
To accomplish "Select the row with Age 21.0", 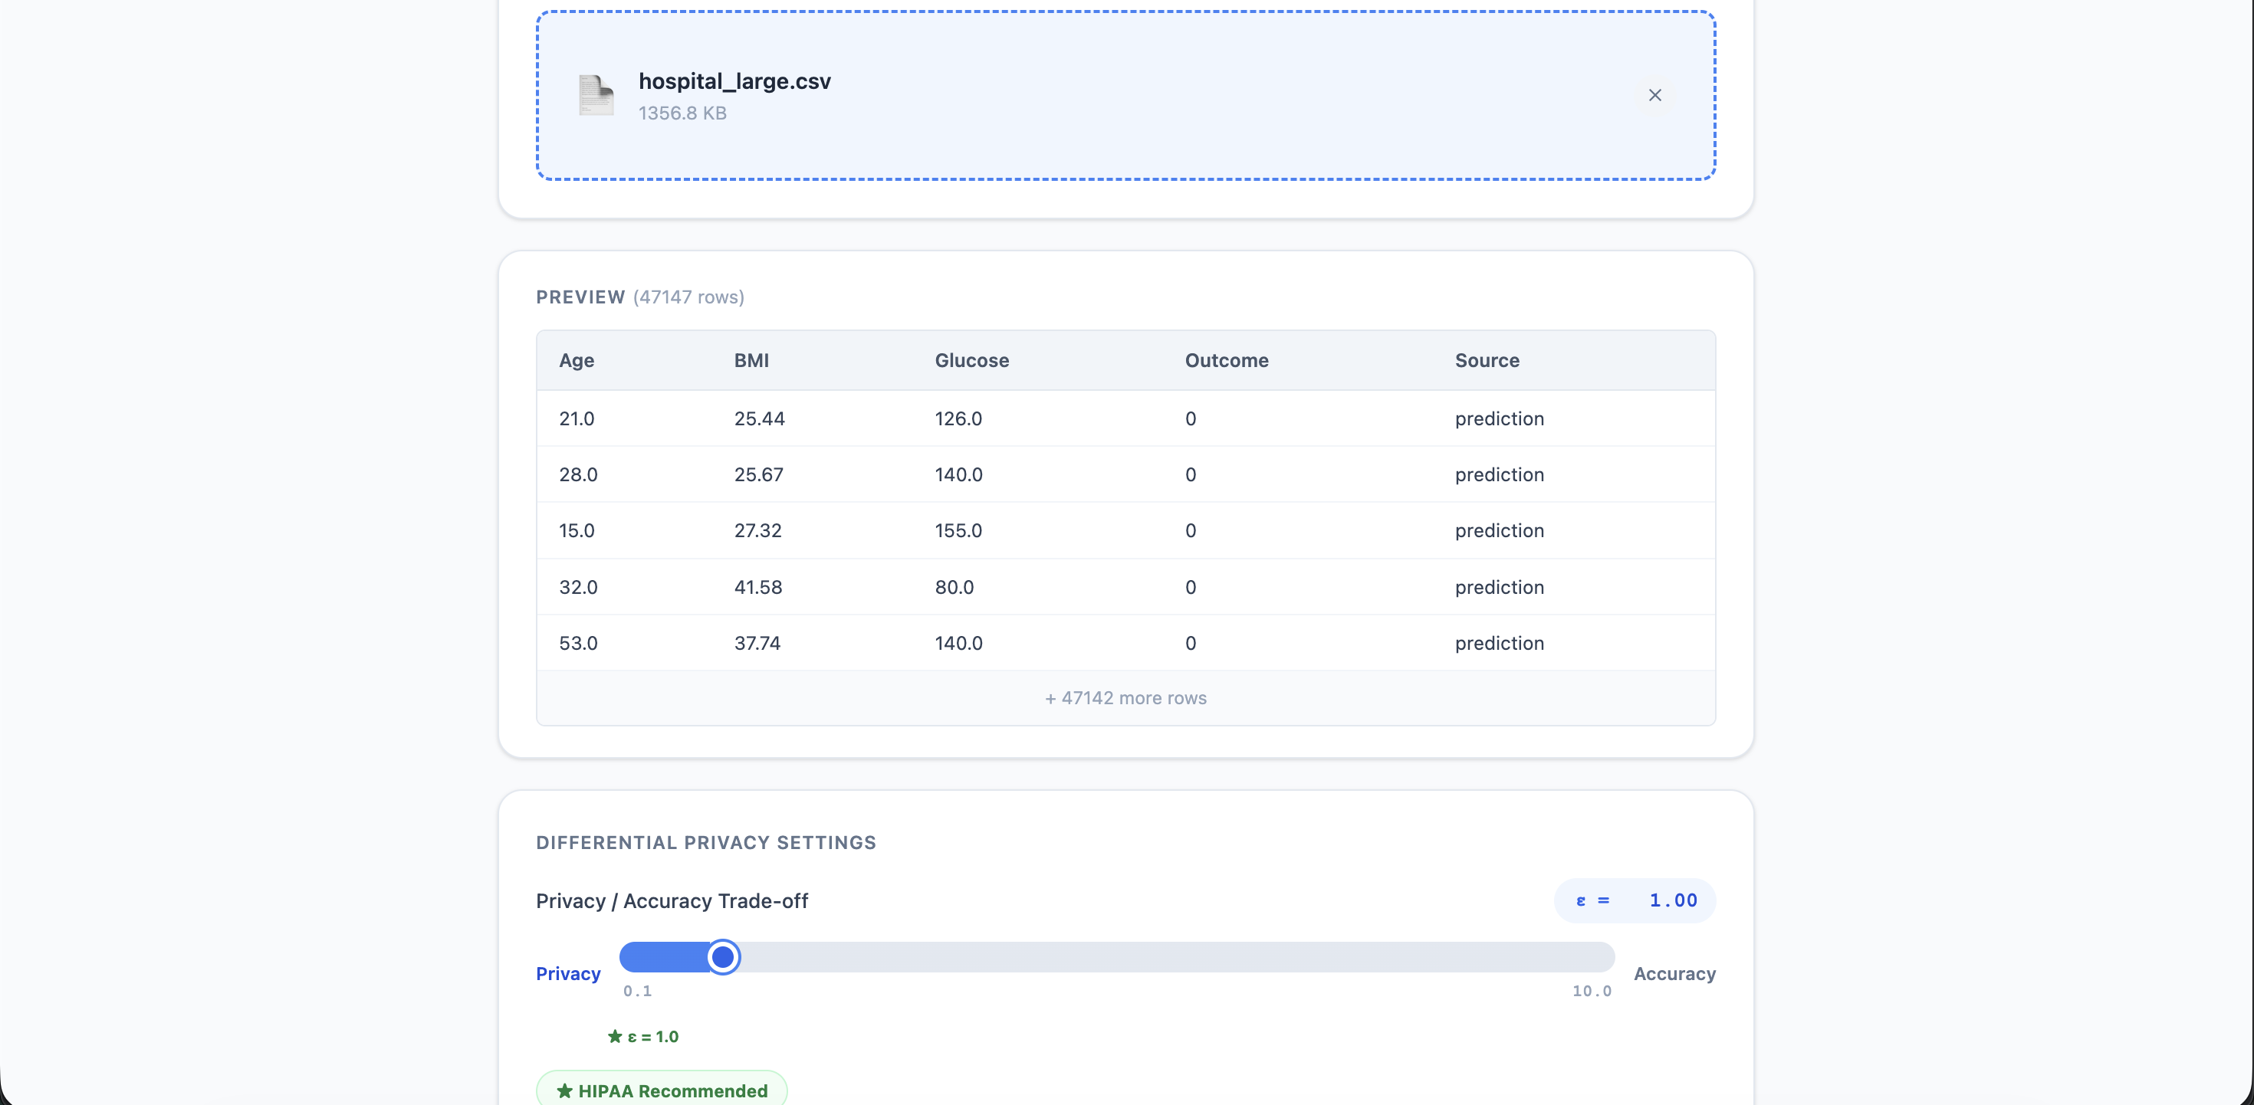I will pos(577,419).
